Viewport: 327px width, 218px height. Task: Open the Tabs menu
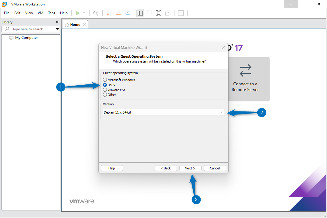click(51, 13)
